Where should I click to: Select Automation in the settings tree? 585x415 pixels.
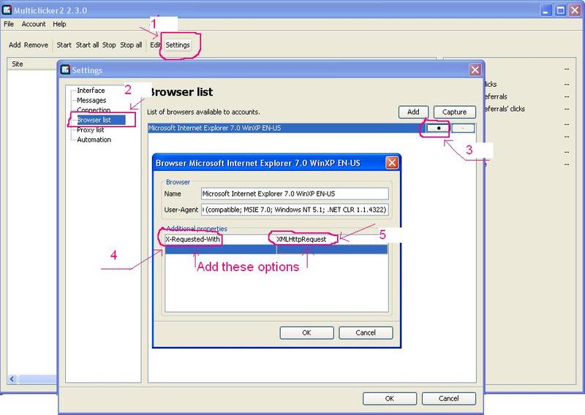(94, 140)
